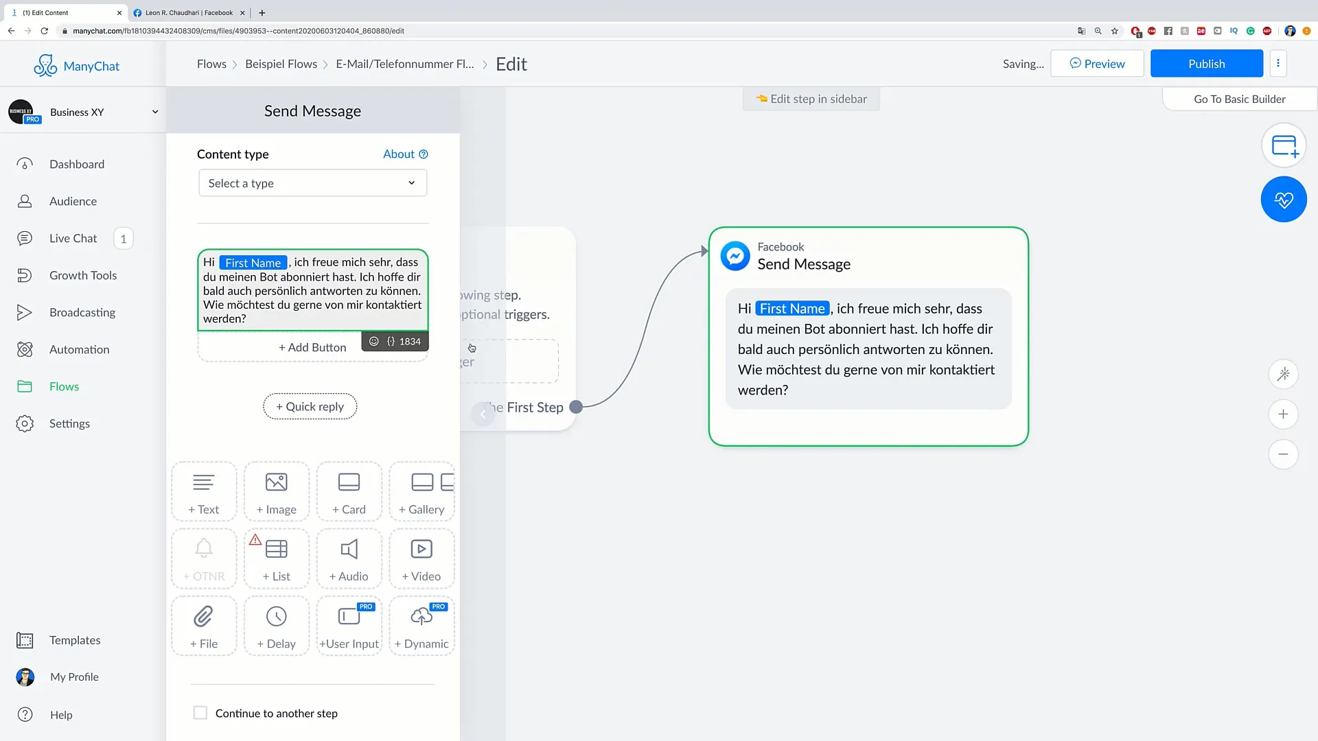Image resolution: width=1318 pixels, height=741 pixels.
Task: Add a Text block
Action: (204, 491)
